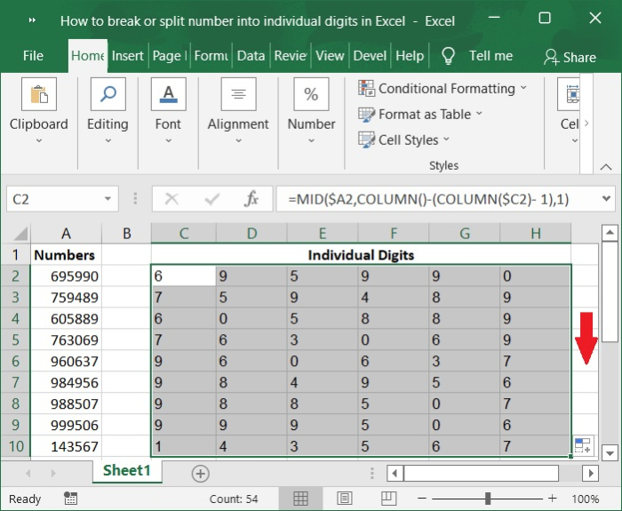Click the Tell me search box

490,55
